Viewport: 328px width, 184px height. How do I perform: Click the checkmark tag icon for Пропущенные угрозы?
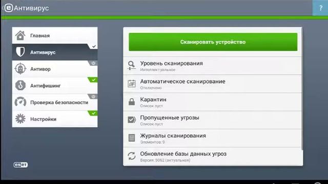pos(132,120)
